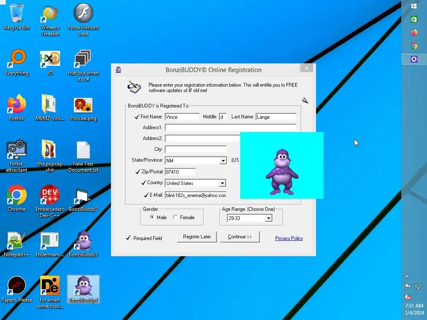Click the purple Bonzi gorilla character
The image size is (427, 320).
(x=282, y=172)
